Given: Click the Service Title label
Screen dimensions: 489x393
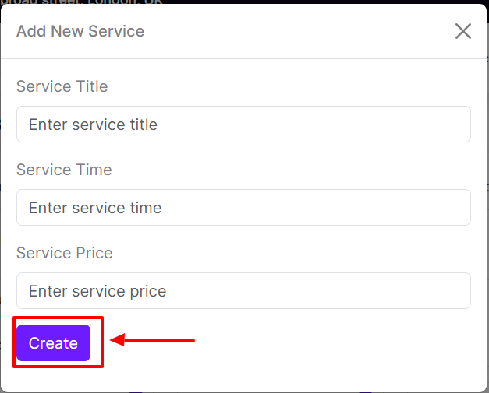Looking at the screenshot, I should [x=62, y=86].
